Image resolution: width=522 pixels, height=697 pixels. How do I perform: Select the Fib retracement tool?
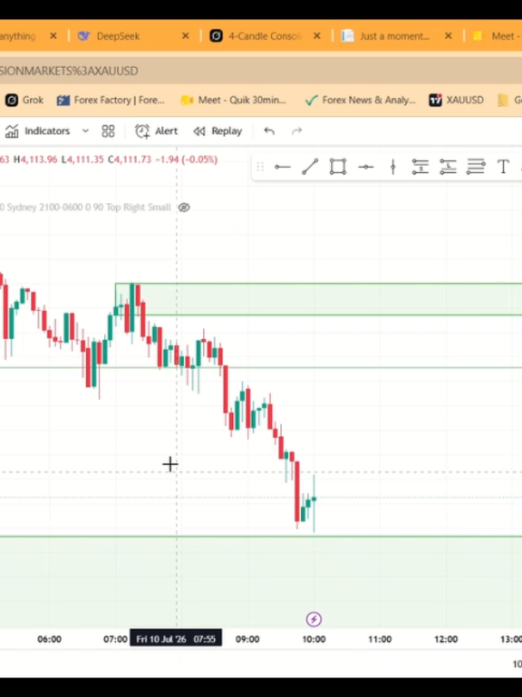coord(476,167)
